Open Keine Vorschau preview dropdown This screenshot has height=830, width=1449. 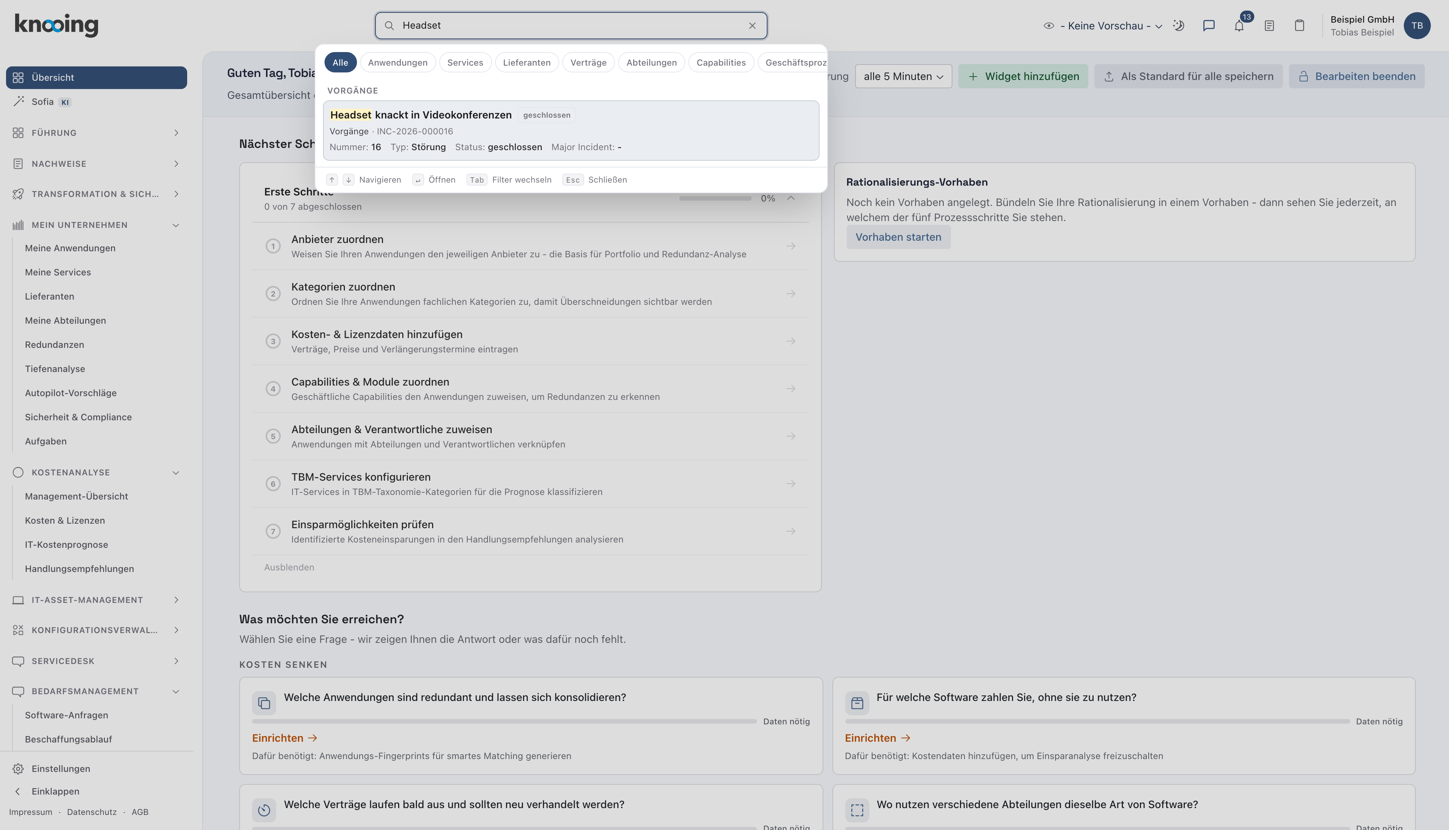(x=1103, y=26)
